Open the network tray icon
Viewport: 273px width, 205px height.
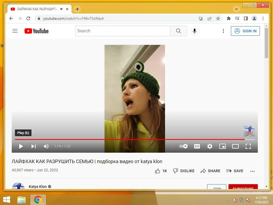[x=241, y=200]
